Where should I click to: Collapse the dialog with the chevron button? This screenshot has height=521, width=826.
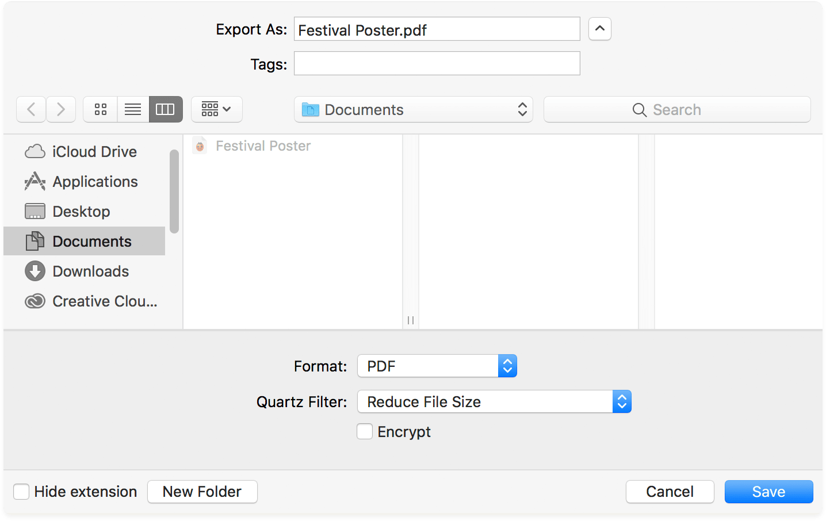coord(600,29)
